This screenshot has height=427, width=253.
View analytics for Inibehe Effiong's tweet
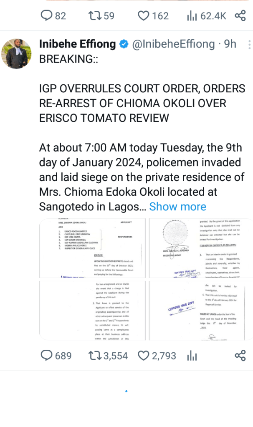[x=192, y=356]
